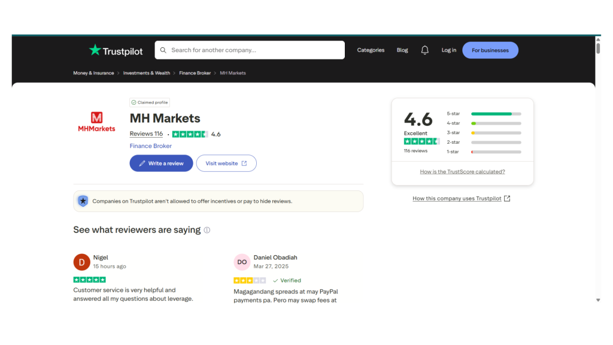Filter reviews by 5-star rating bar
613x345 pixels.
click(496, 114)
